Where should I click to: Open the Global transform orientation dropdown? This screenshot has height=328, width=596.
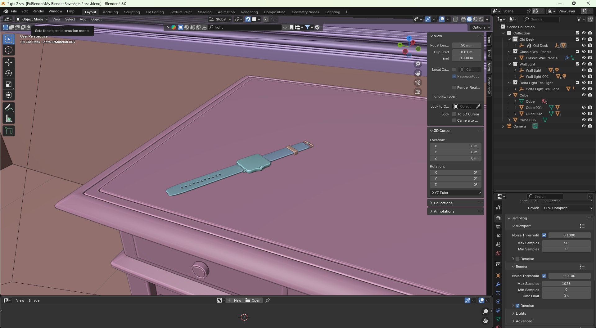[220, 19]
